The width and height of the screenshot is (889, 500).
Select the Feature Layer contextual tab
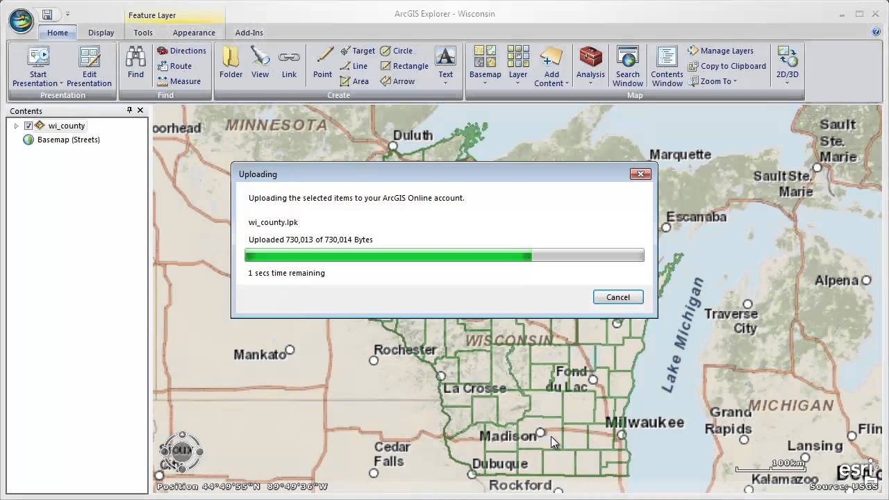tap(152, 15)
